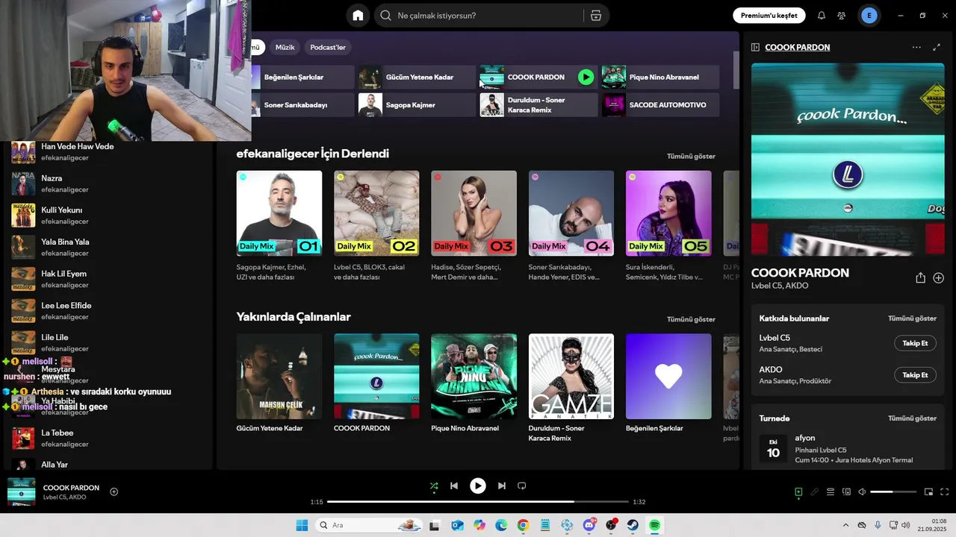Image resolution: width=956 pixels, height=537 pixels.
Task: Toggle shuffle playback
Action: (x=434, y=486)
